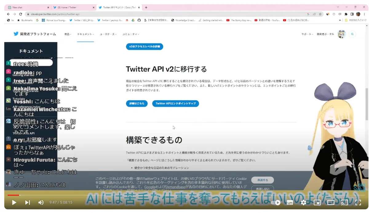The image size is (369, 213).
Task: Bookmark this page with the star icon
Action: click(320, 14)
